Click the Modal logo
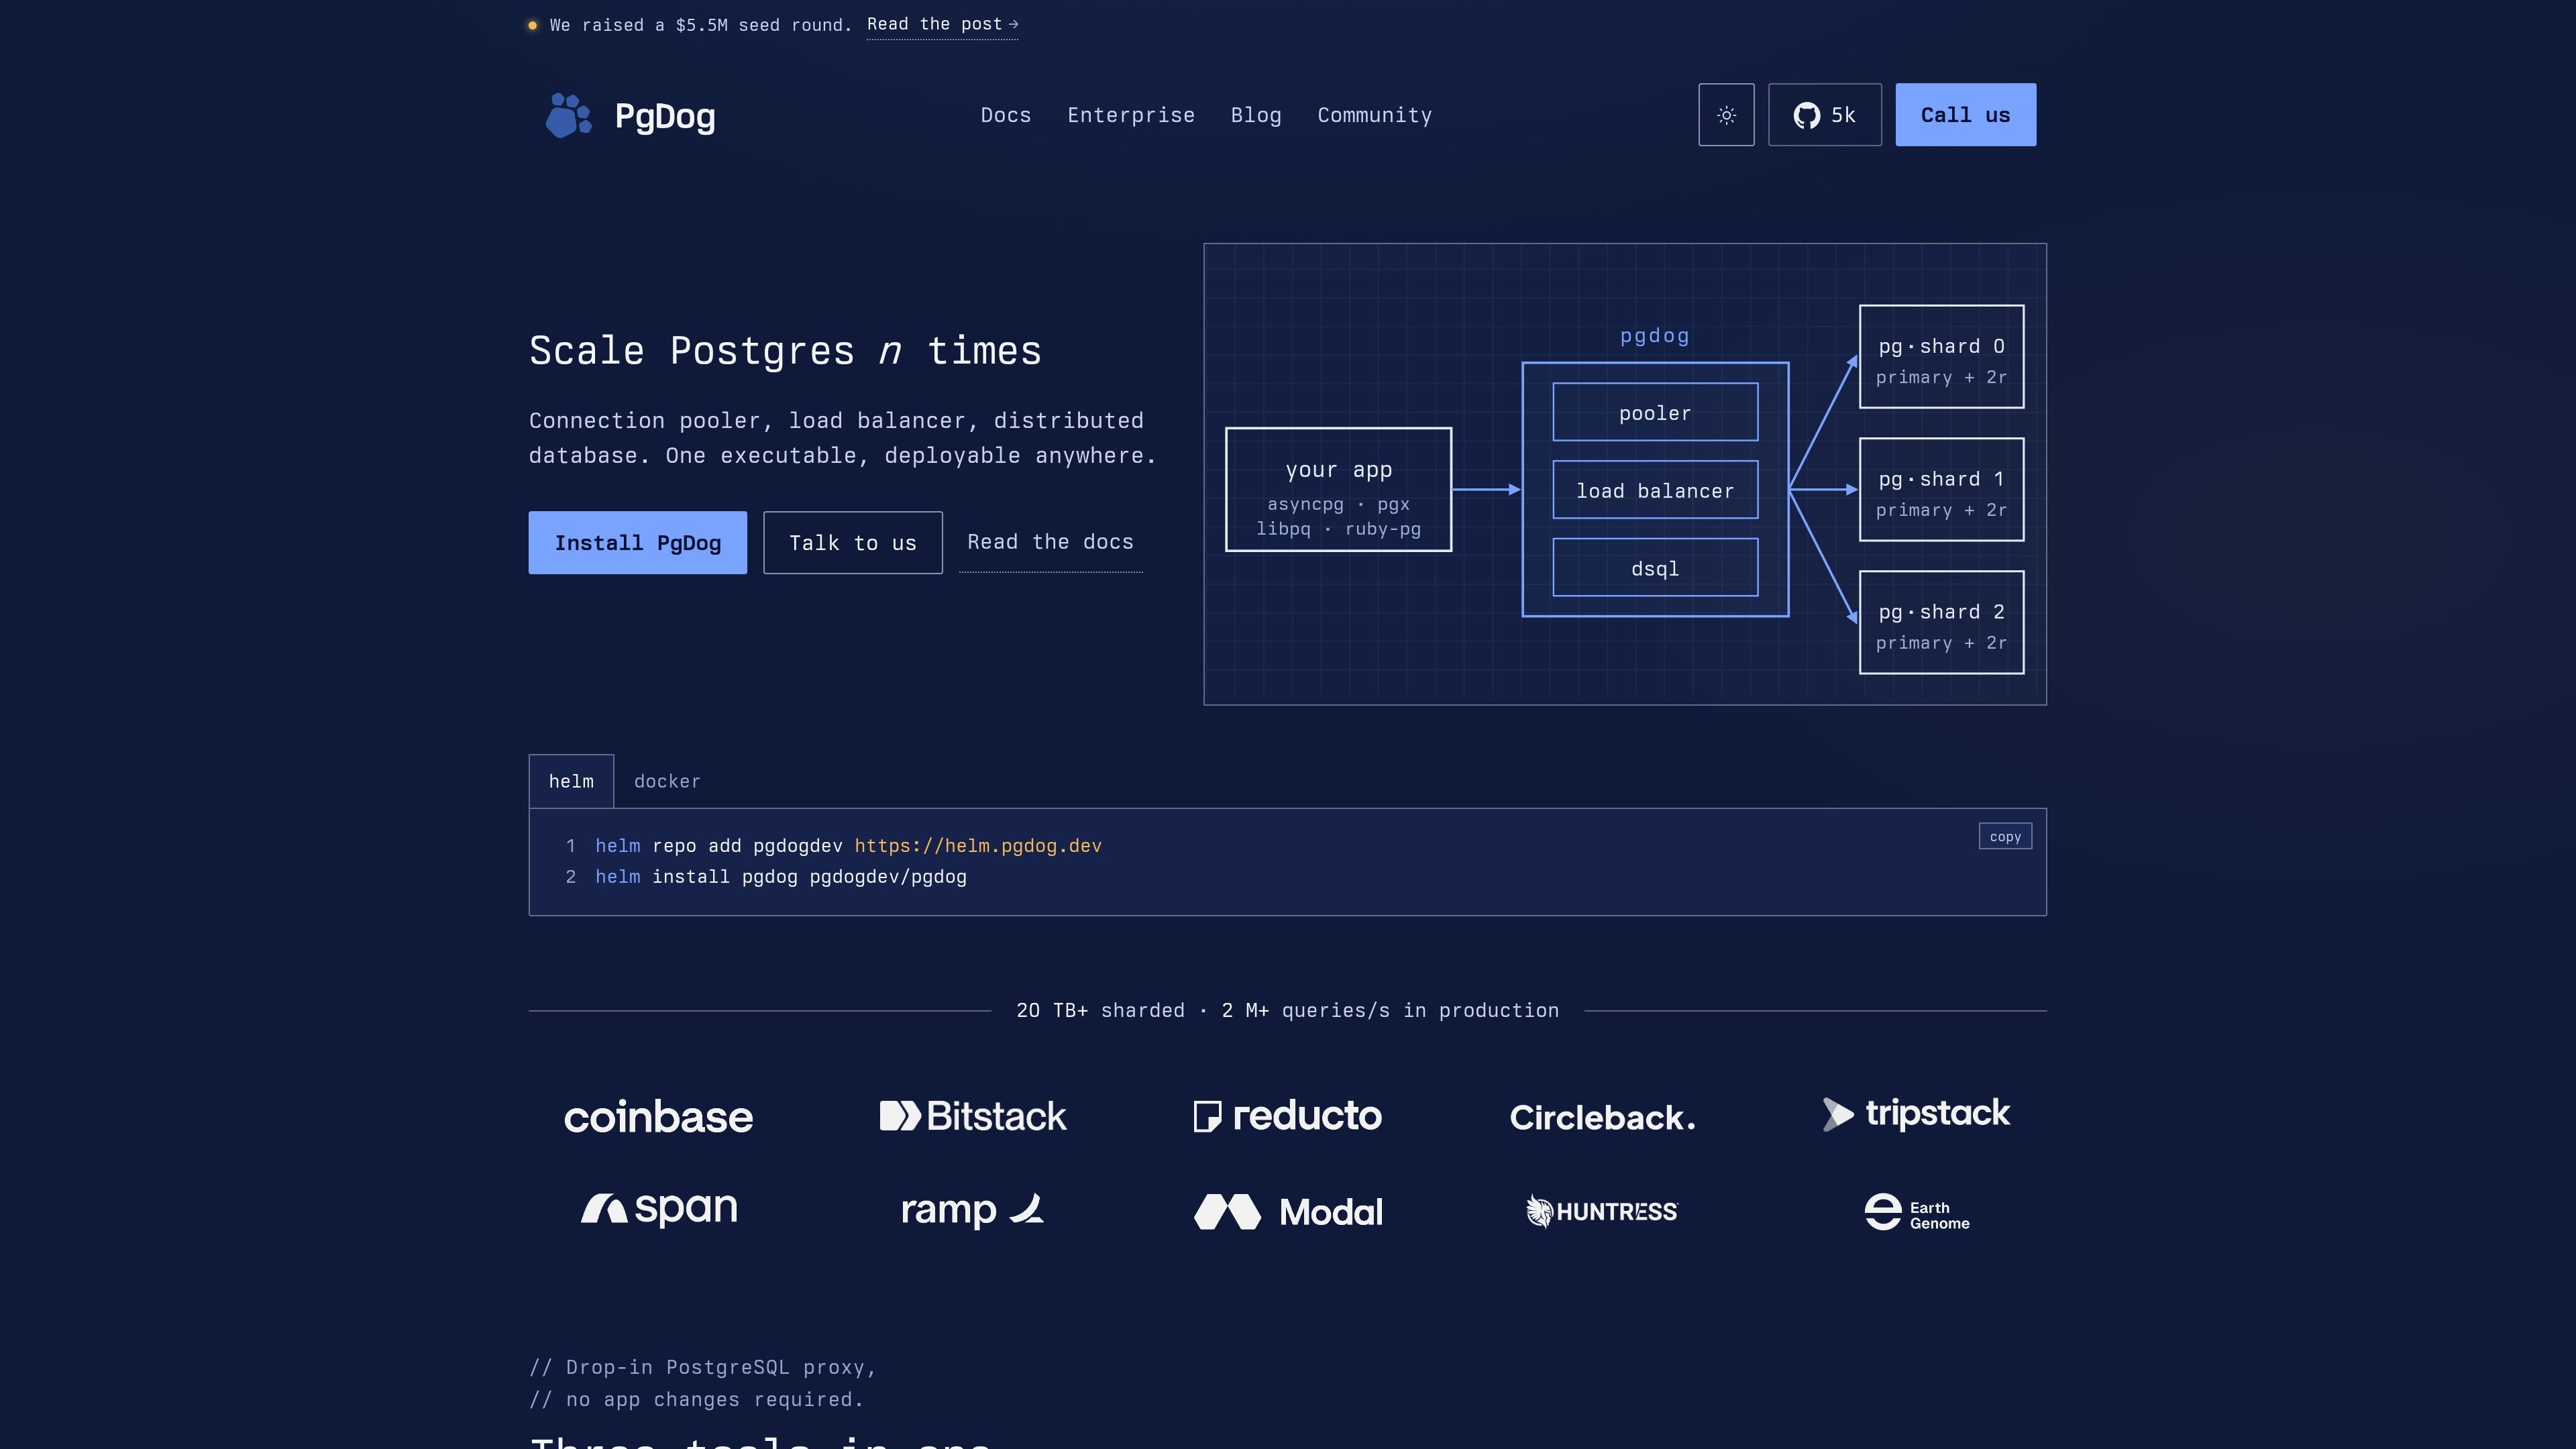The image size is (2576, 1449). (1288, 1212)
